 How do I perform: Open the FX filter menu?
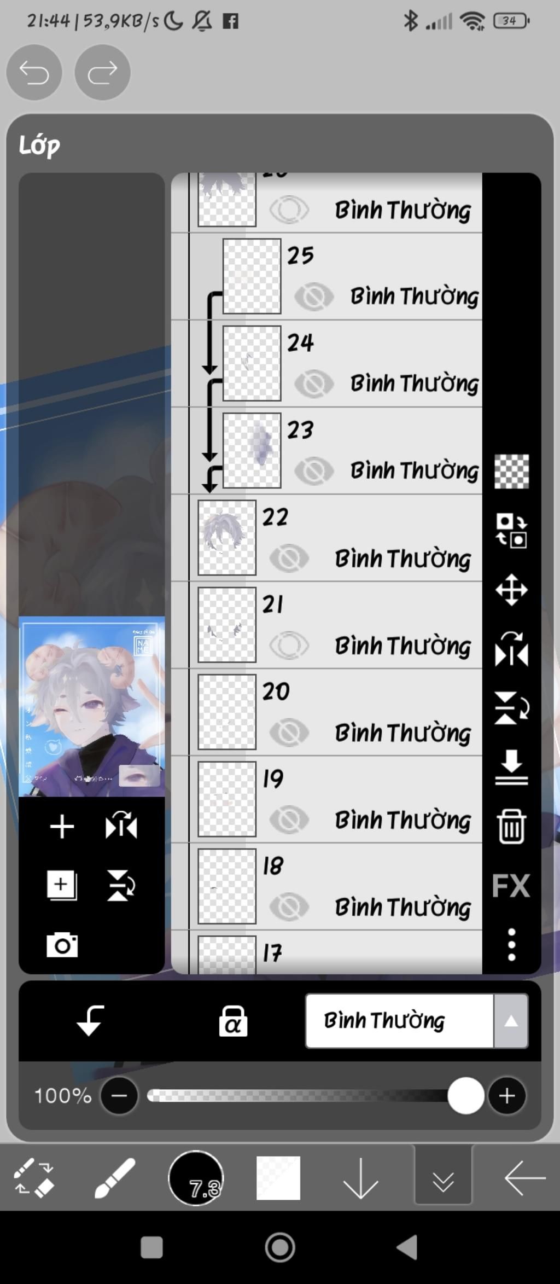(x=511, y=886)
